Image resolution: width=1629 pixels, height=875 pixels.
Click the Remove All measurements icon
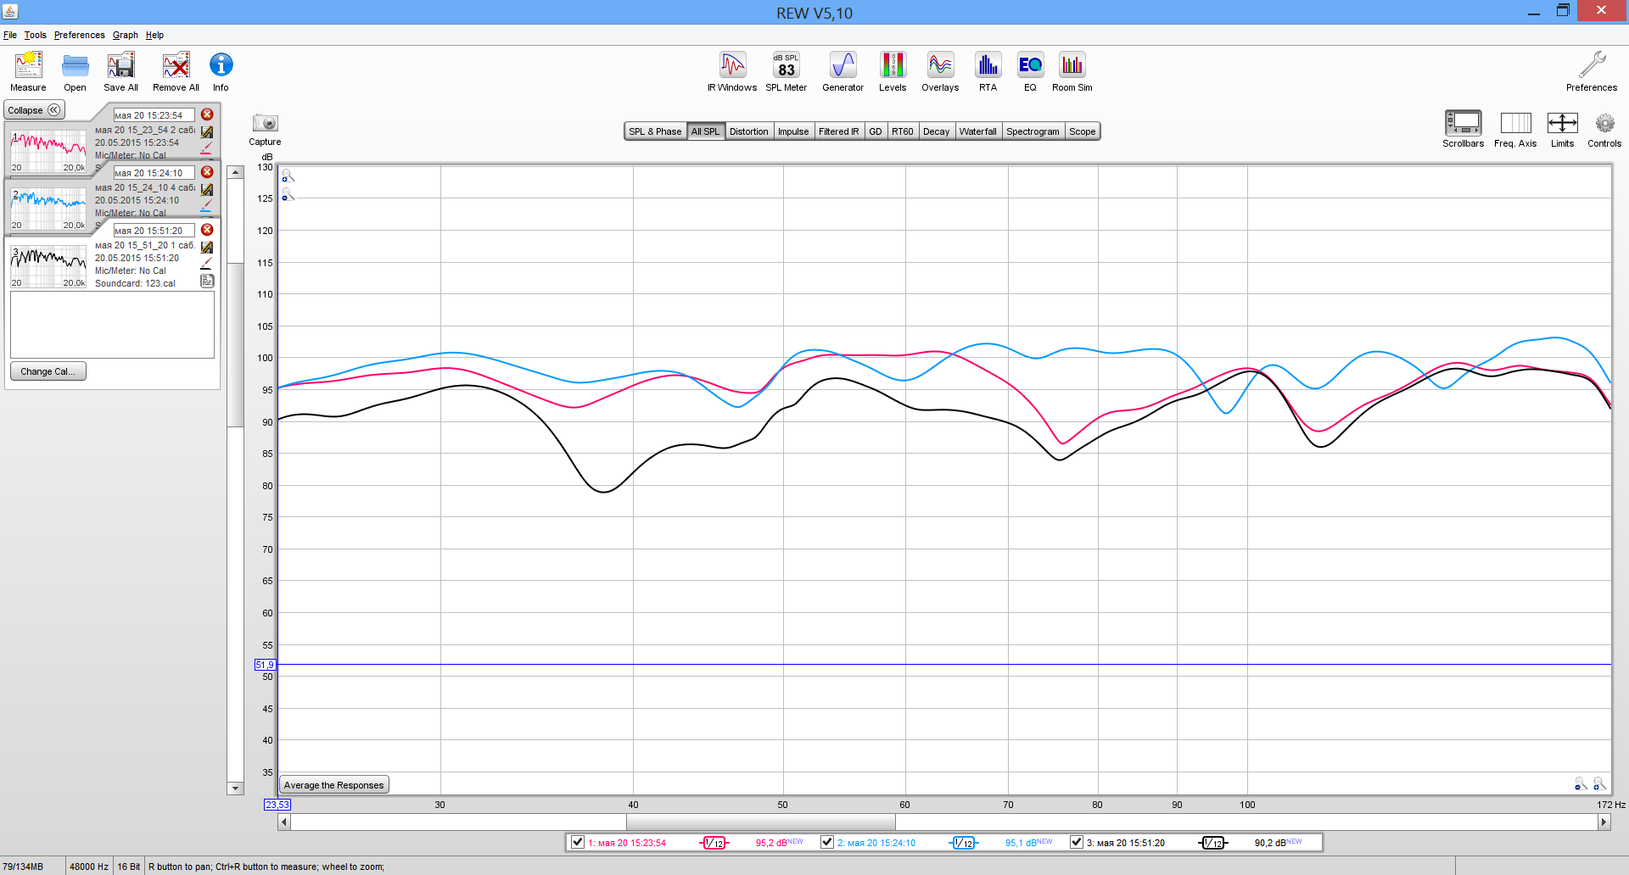coord(176,65)
